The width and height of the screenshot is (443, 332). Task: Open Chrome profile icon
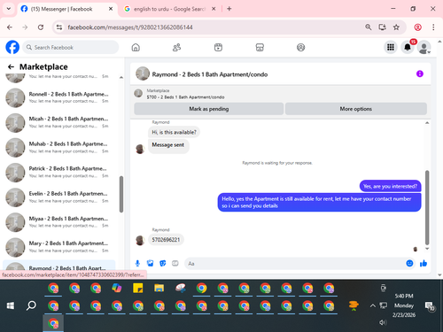(x=417, y=27)
